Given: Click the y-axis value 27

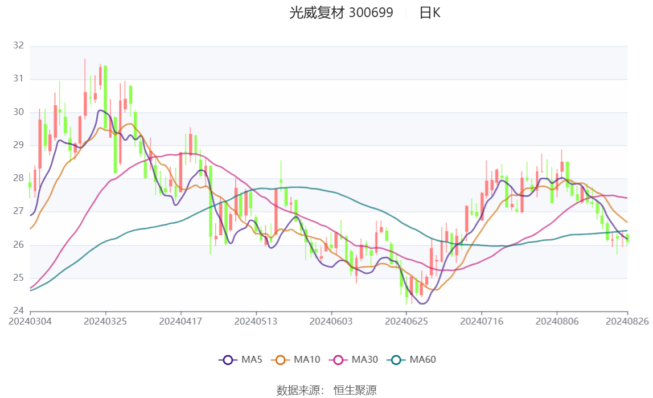Looking at the screenshot, I should coord(19,211).
